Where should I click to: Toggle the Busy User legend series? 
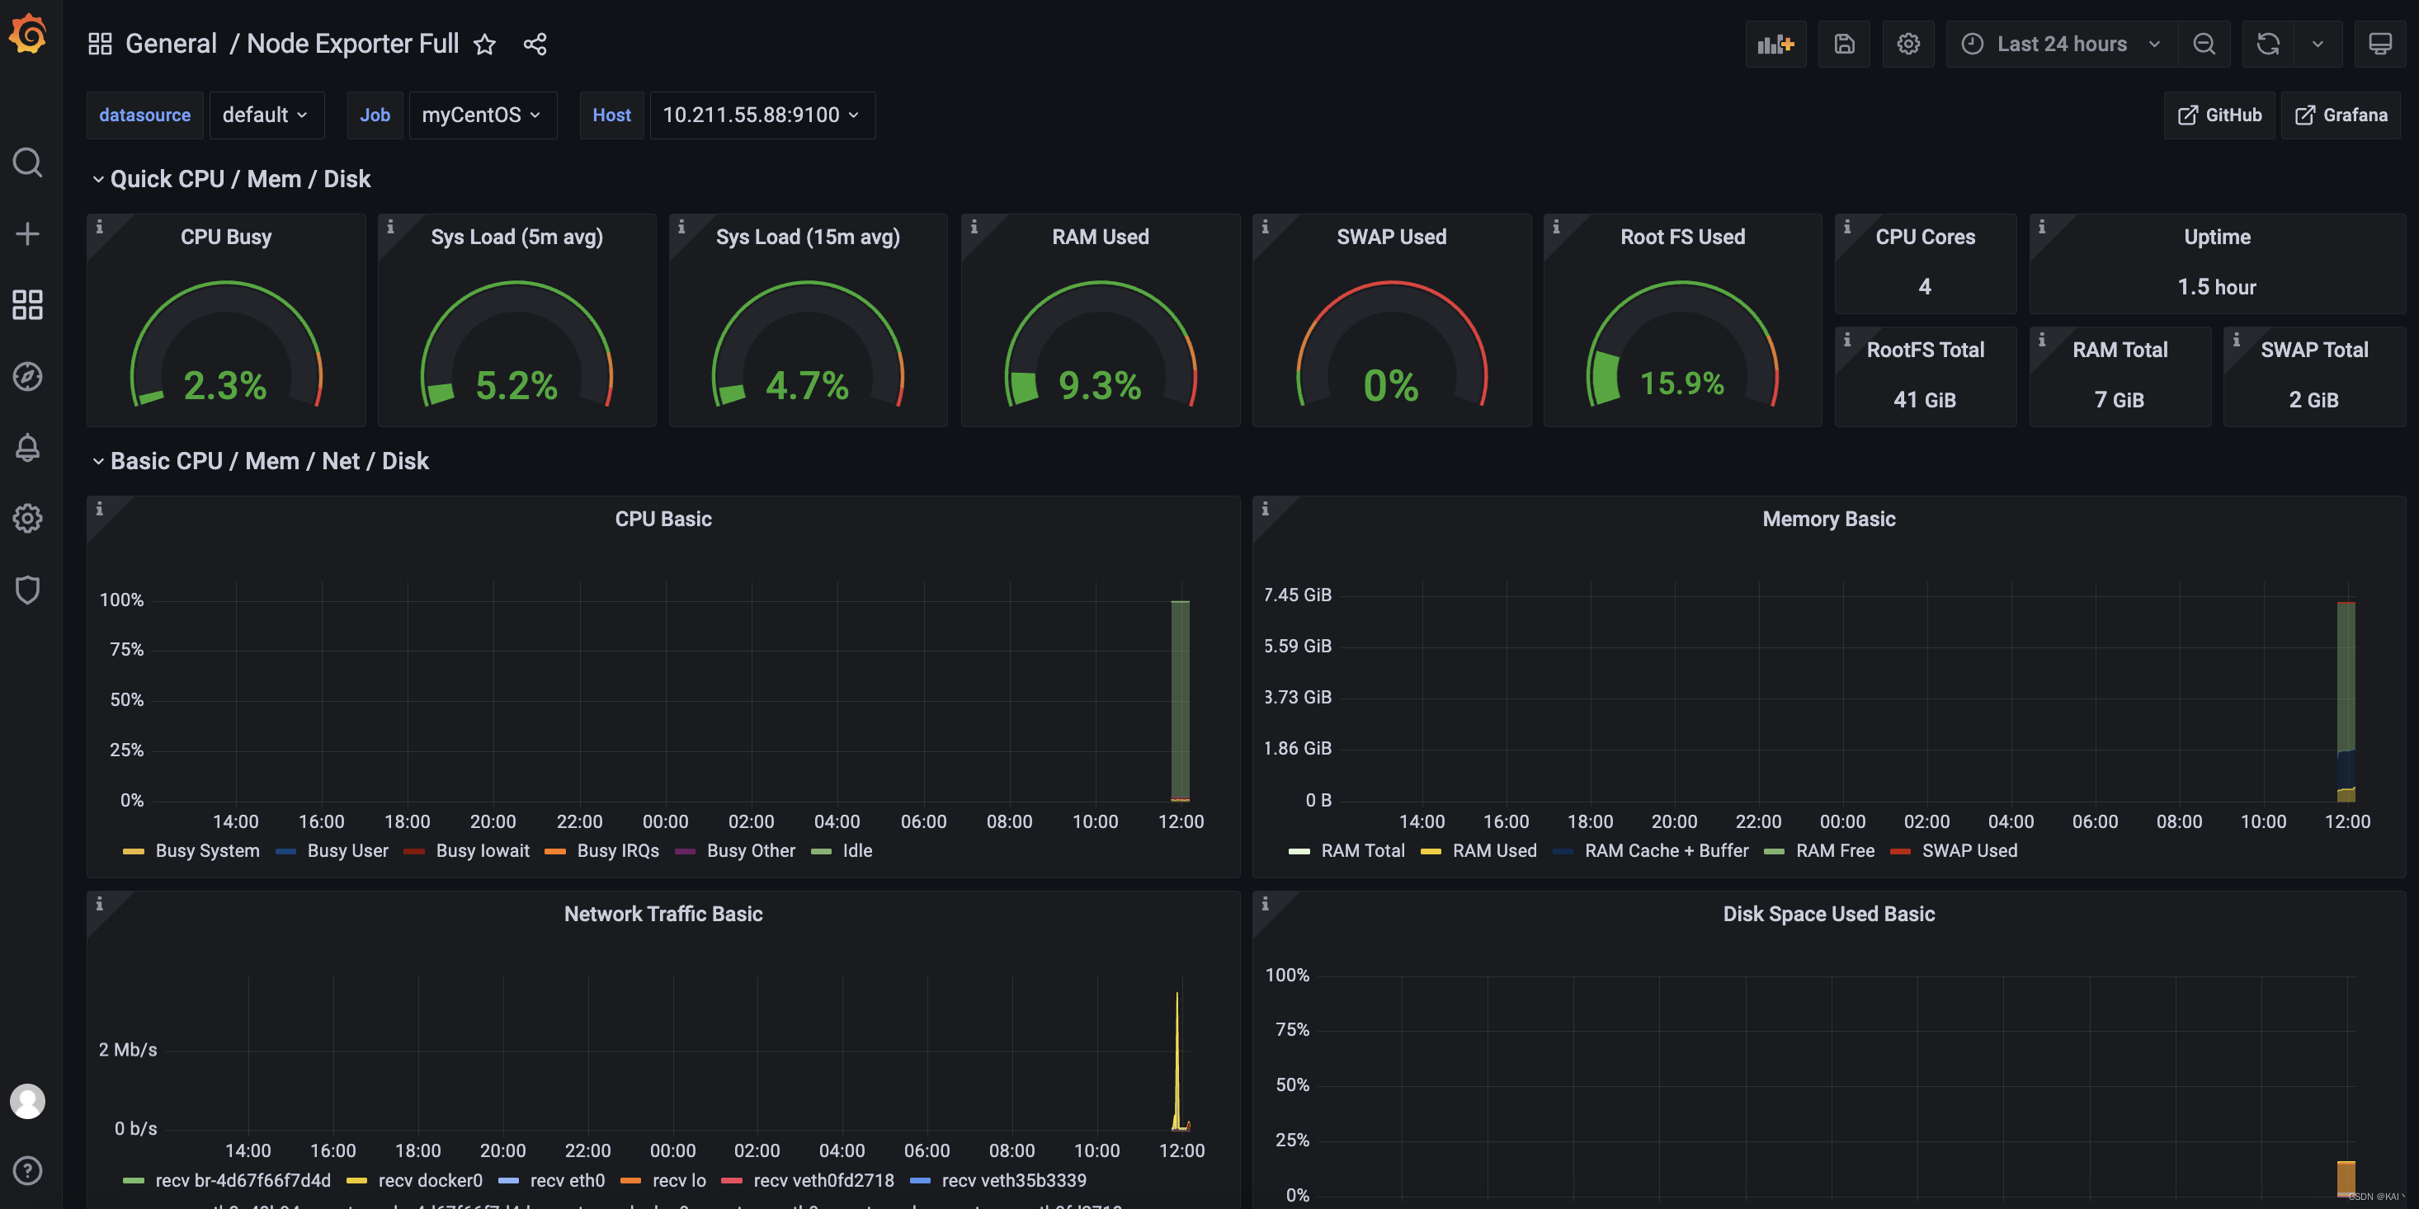point(347,851)
